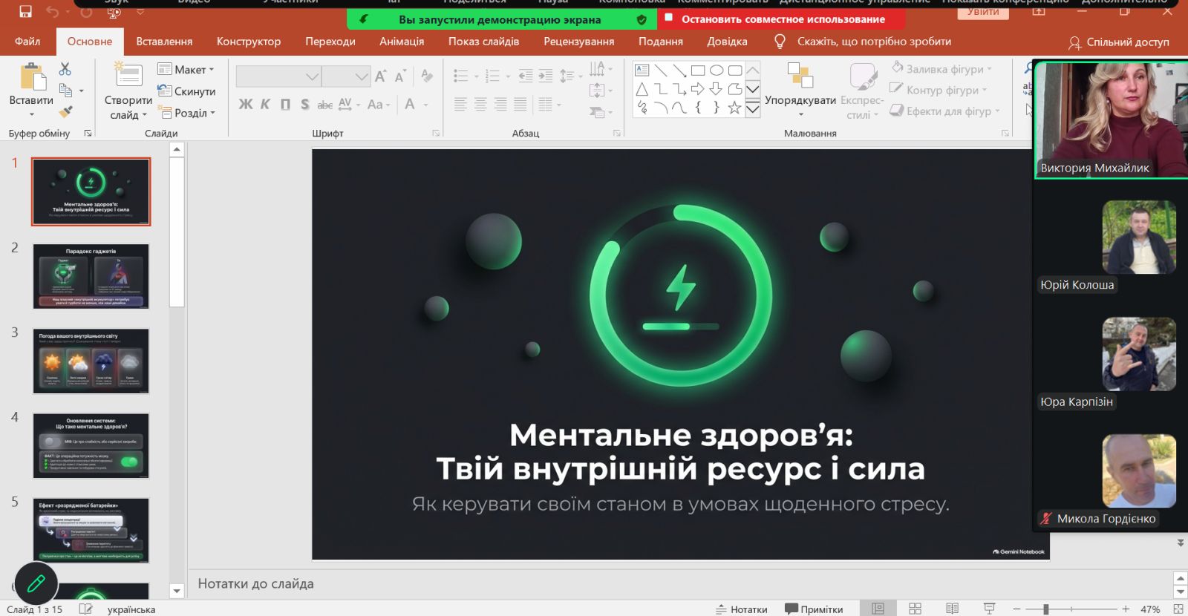Toggle Нотатки notes pane in status bar
Screen dimensions: 1188x616
pyautogui.click(x=741, y=609)
